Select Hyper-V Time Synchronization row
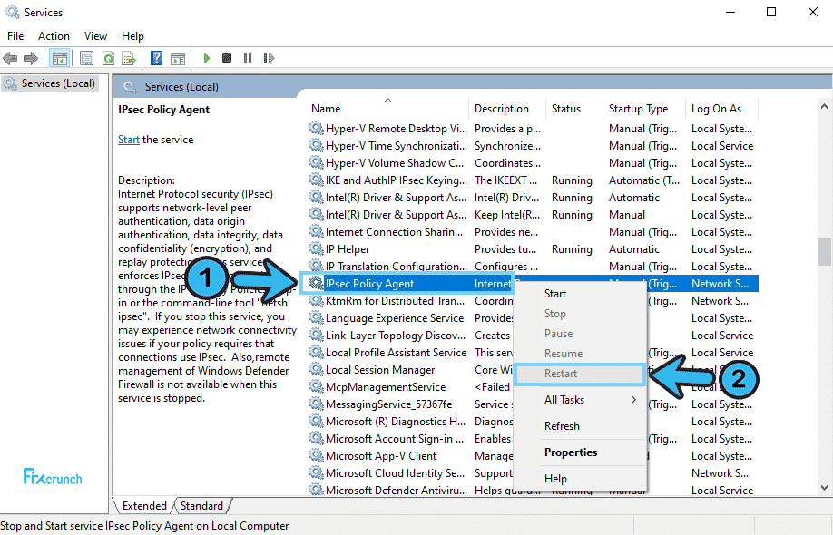 click(x=534, y=146)
